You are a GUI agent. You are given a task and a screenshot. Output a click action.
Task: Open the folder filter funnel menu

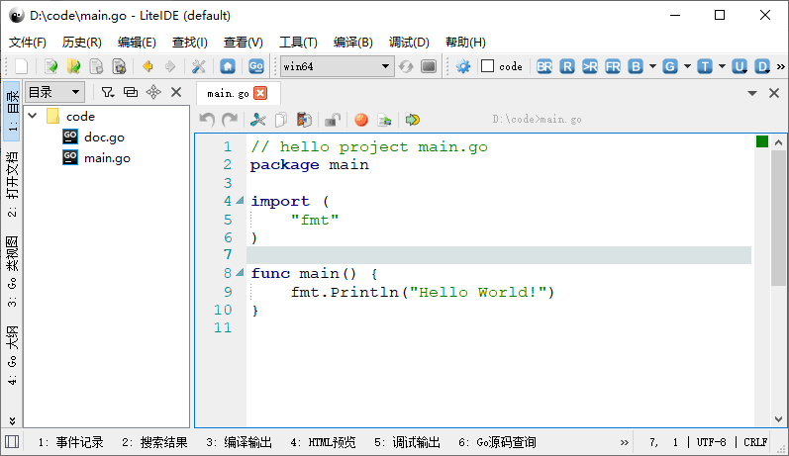tap(108, 92)
